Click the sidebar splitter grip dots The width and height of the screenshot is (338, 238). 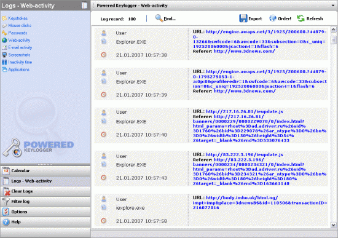tap(45, 164)
